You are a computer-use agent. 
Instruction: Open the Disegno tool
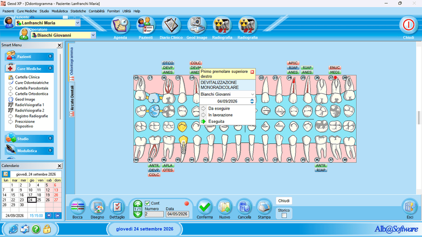pyautogui.click(x=97, y=207)
